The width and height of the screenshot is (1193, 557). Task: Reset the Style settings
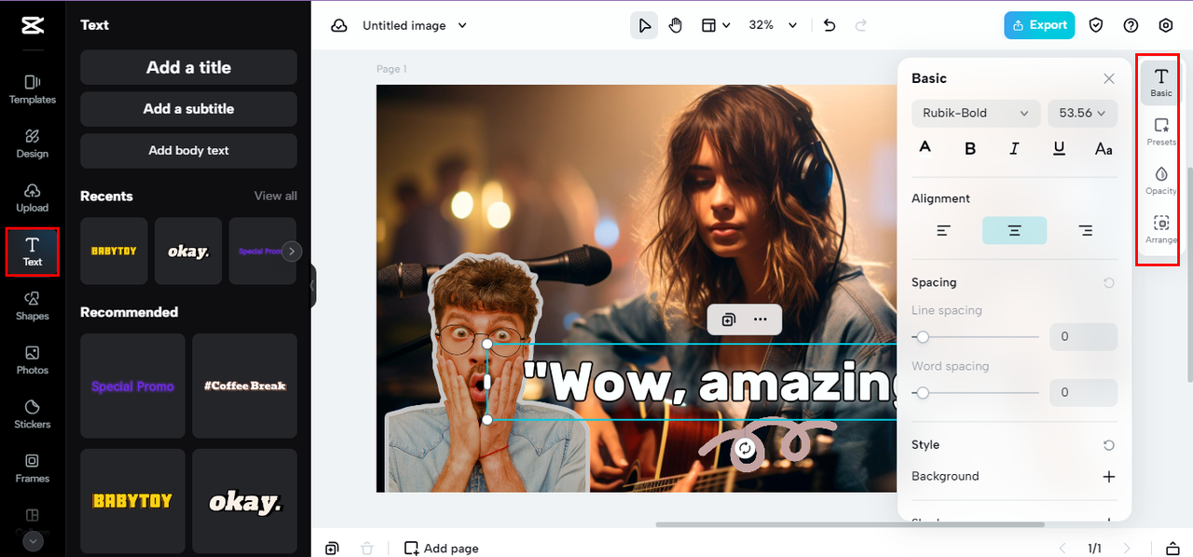[1109, 445]
